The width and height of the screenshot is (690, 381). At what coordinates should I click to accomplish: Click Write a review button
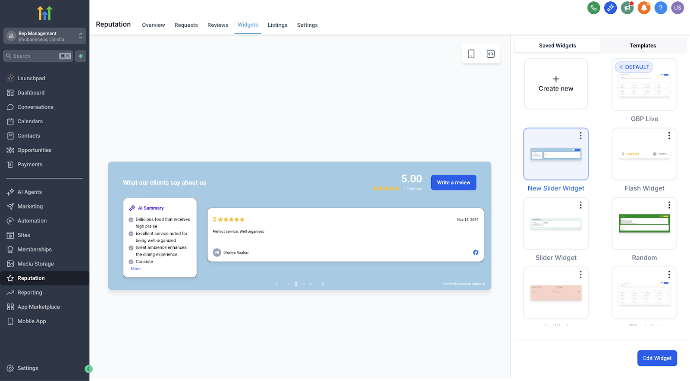[454, 183]
